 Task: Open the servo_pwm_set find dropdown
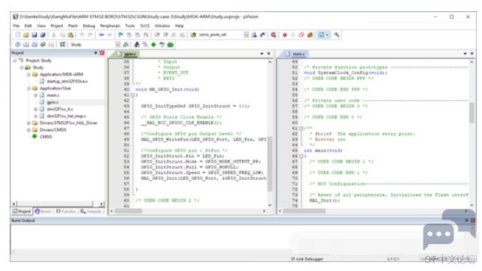246,35
